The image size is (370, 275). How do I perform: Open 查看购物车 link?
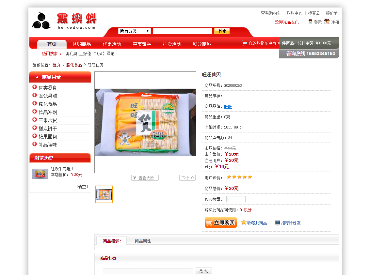pos(271,13)
